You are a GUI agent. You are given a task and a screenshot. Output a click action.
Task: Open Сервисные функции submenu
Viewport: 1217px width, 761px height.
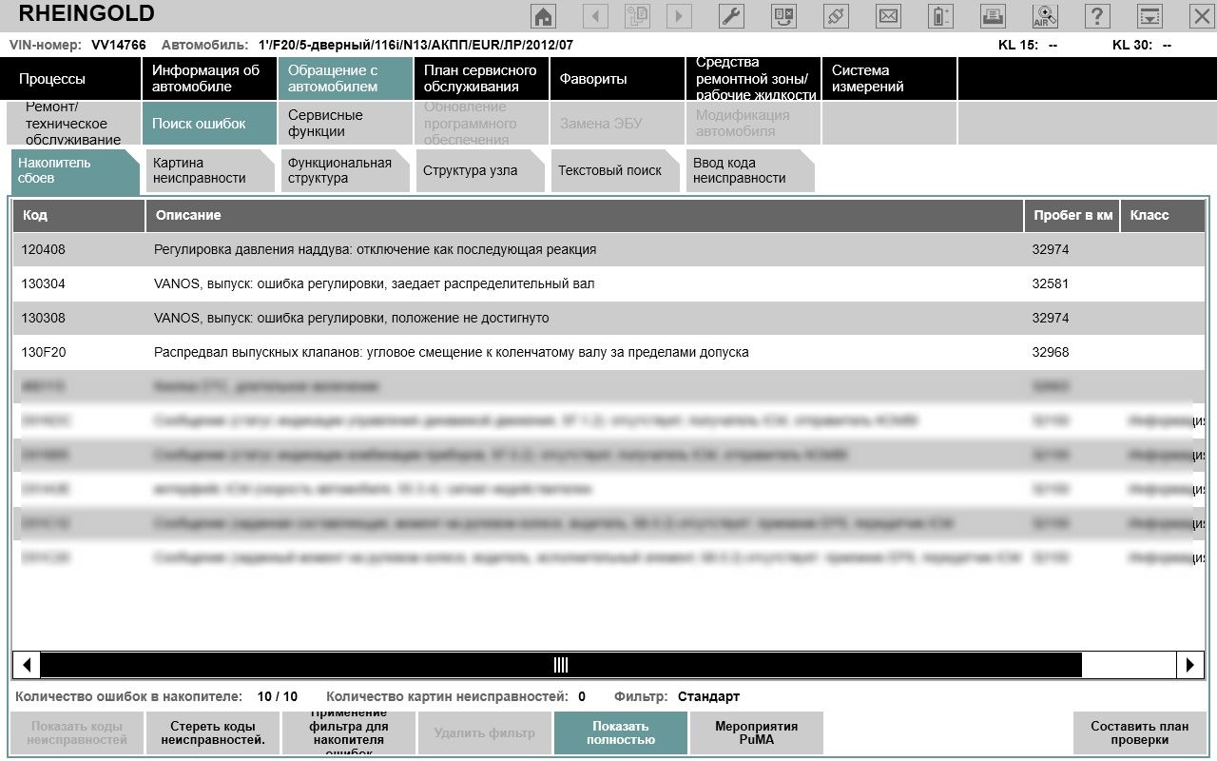345,124
